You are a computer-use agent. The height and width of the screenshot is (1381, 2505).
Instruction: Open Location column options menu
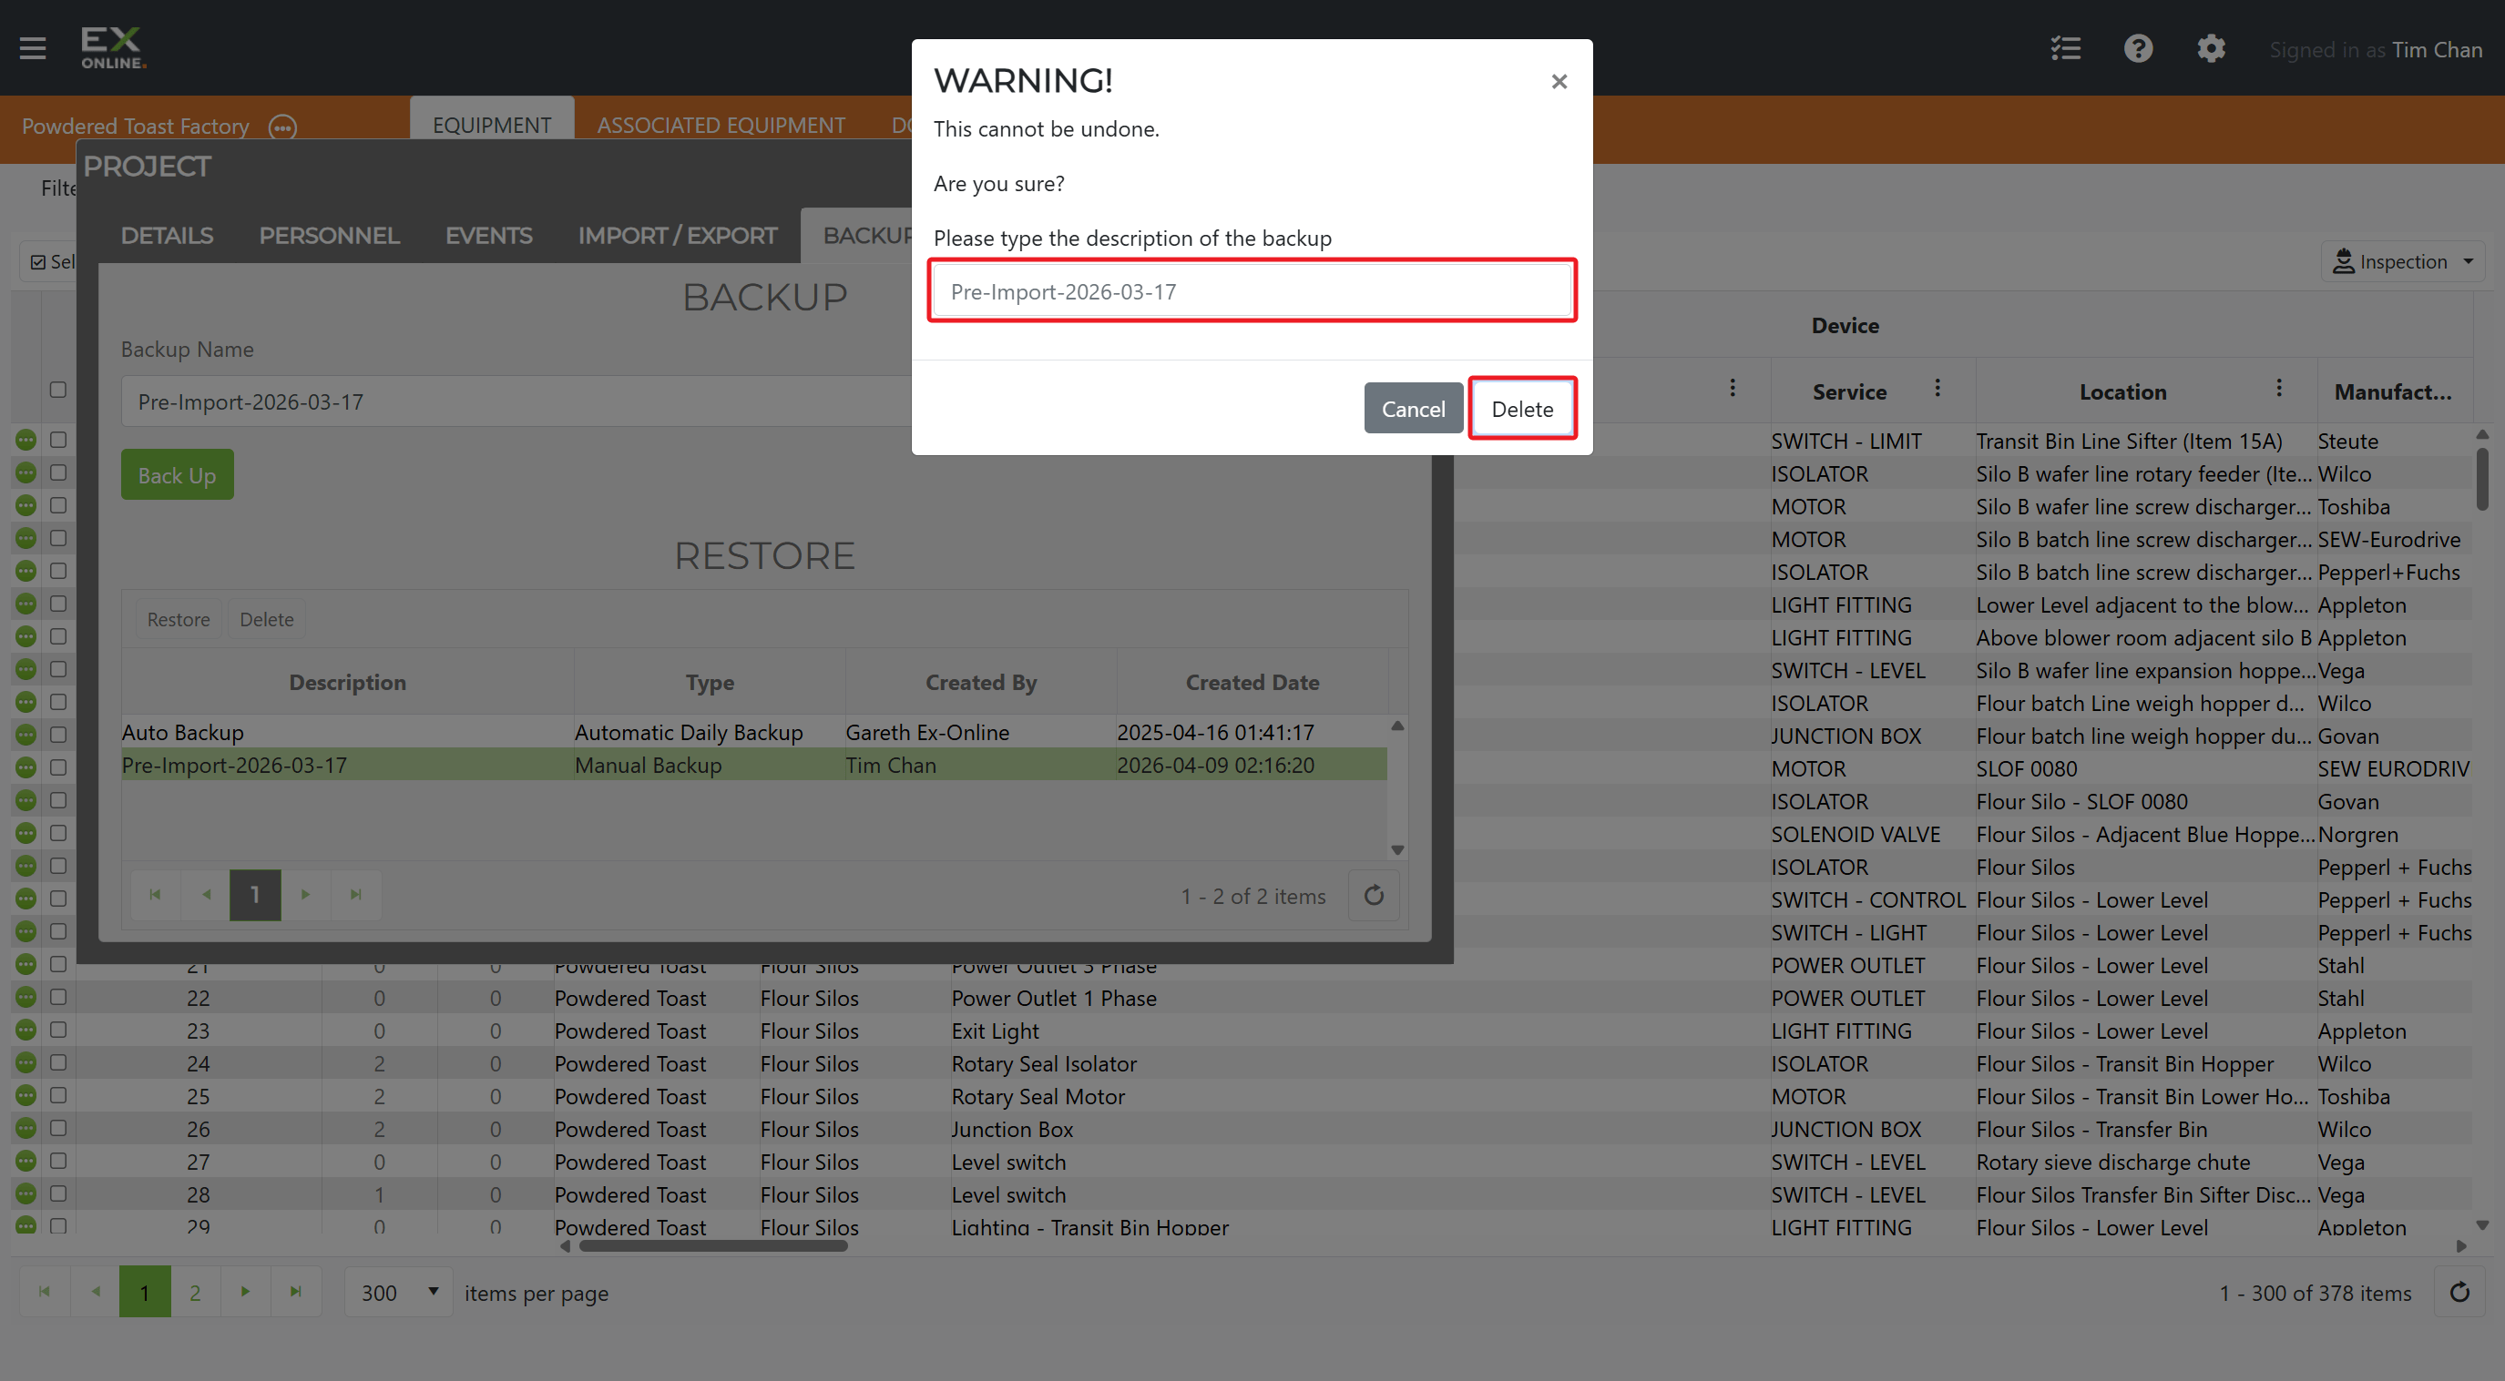pos(2278,389)
